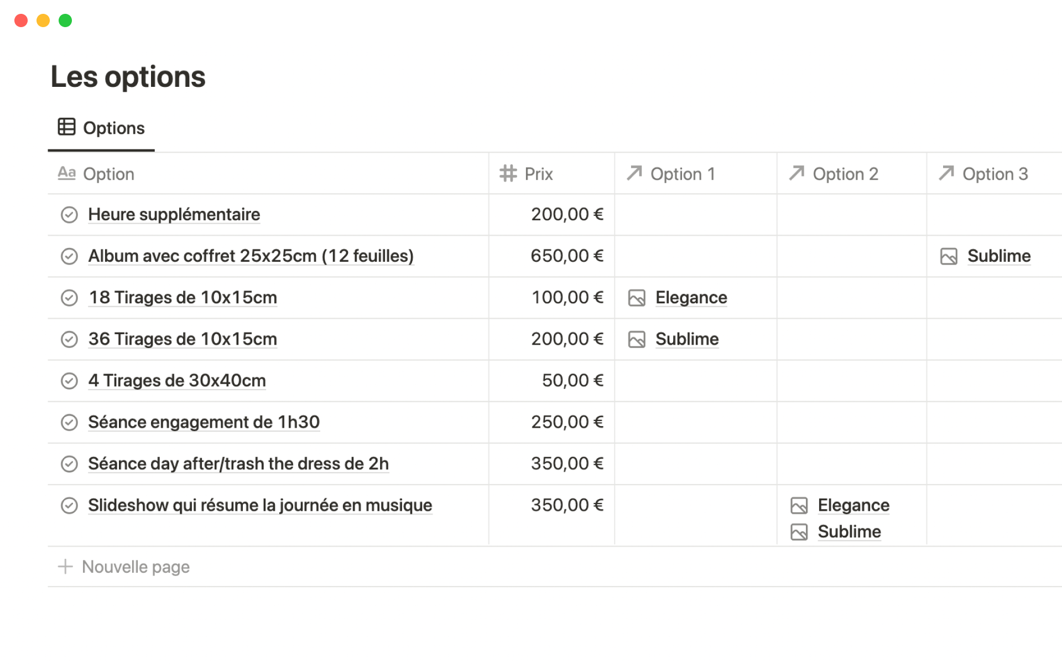
Task: Click the 50,00 € price cell
Action: (572, 381)
